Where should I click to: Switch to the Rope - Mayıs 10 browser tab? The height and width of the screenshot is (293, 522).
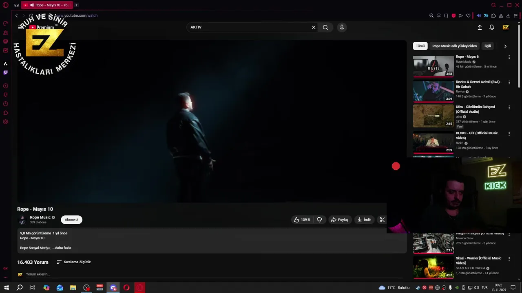(x=46, y=5)
